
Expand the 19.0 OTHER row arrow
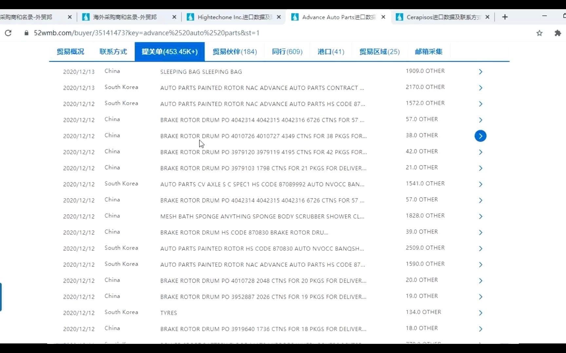coord(481,297)
